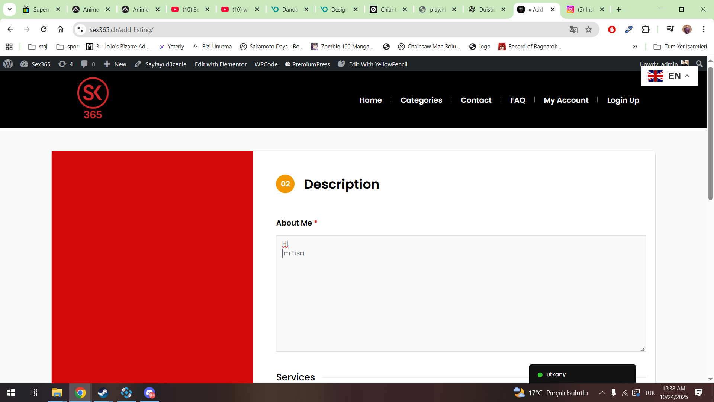This screenshot has width=714, height=402.
Task: Click the bookmark star in address bar
Action: pos(588,30)
